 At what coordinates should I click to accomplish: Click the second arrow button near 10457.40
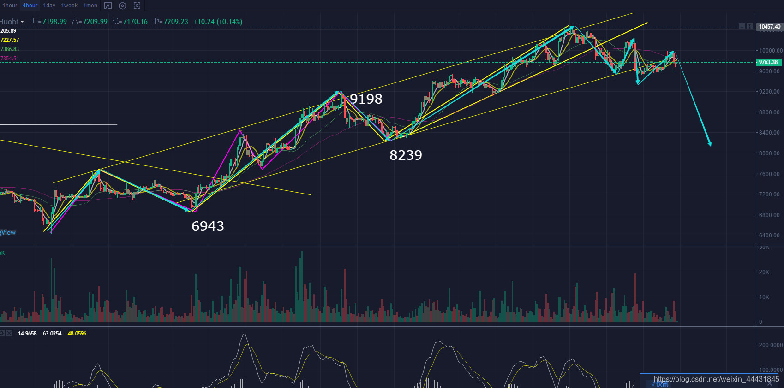(x=750, y=27)
